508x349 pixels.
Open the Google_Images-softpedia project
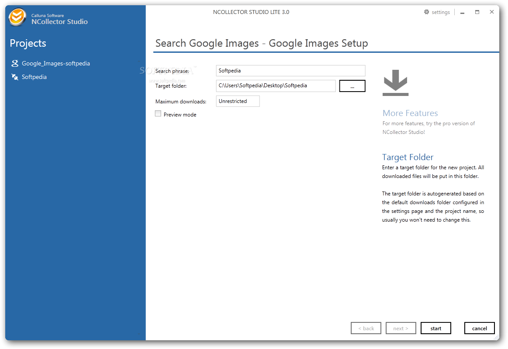coord(56,63)
